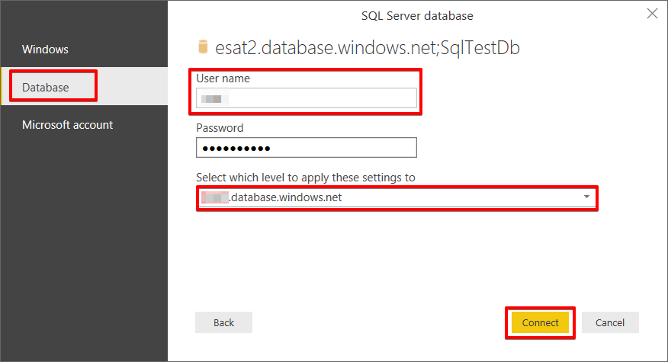Click the Password input field

click(x=307, y=148)
